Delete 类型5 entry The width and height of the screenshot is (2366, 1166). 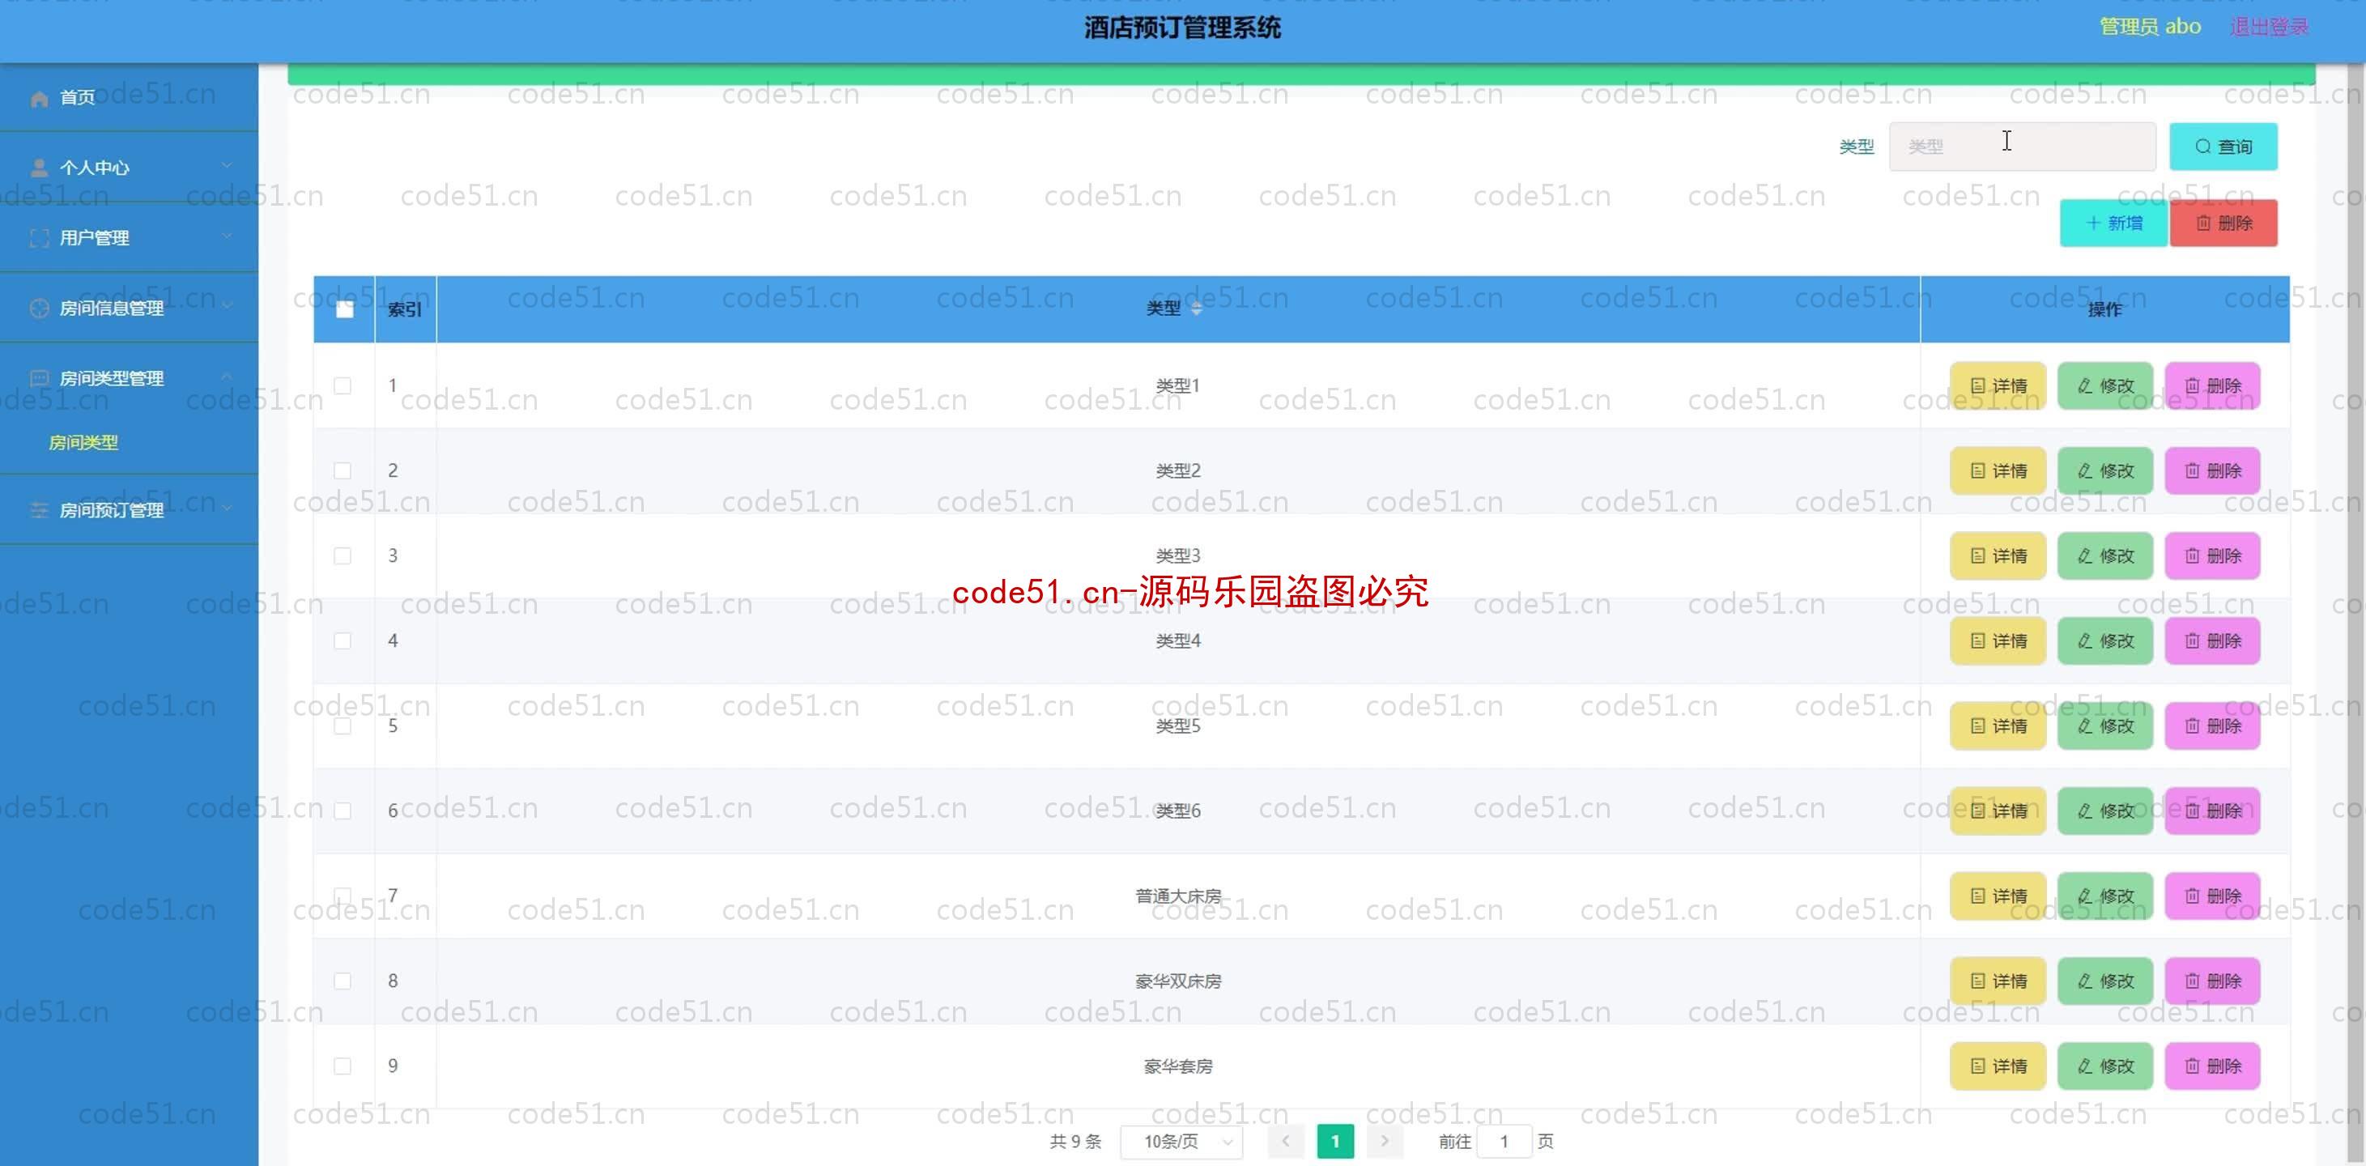click(x=2213, y=726)
